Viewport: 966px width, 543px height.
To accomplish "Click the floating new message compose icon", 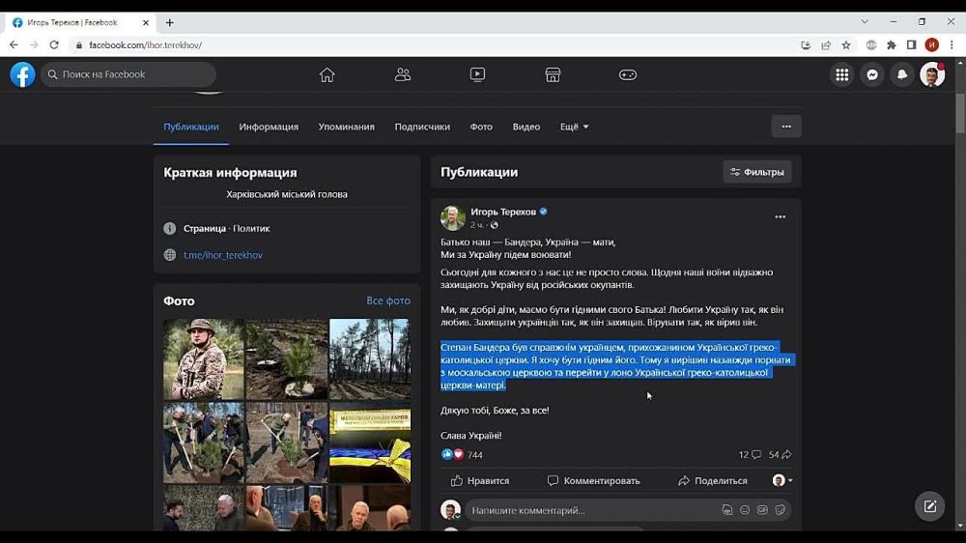I will coord(929,506).
